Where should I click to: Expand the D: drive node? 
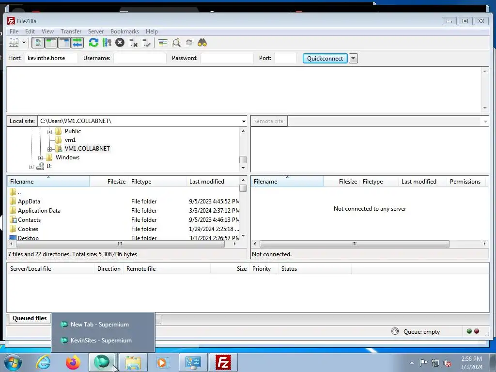31,167
